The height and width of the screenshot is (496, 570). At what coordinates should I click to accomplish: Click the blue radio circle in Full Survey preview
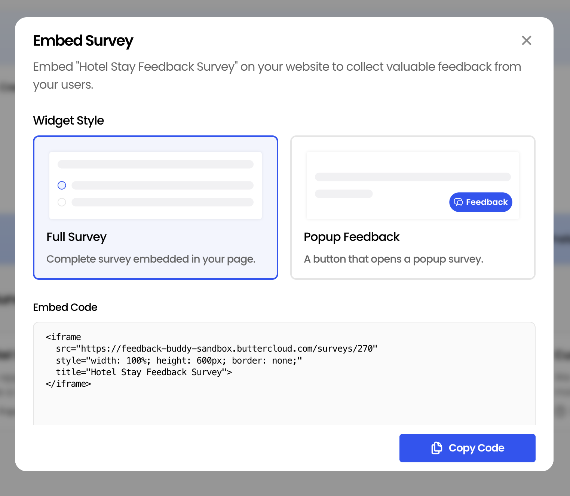(62, 186)
